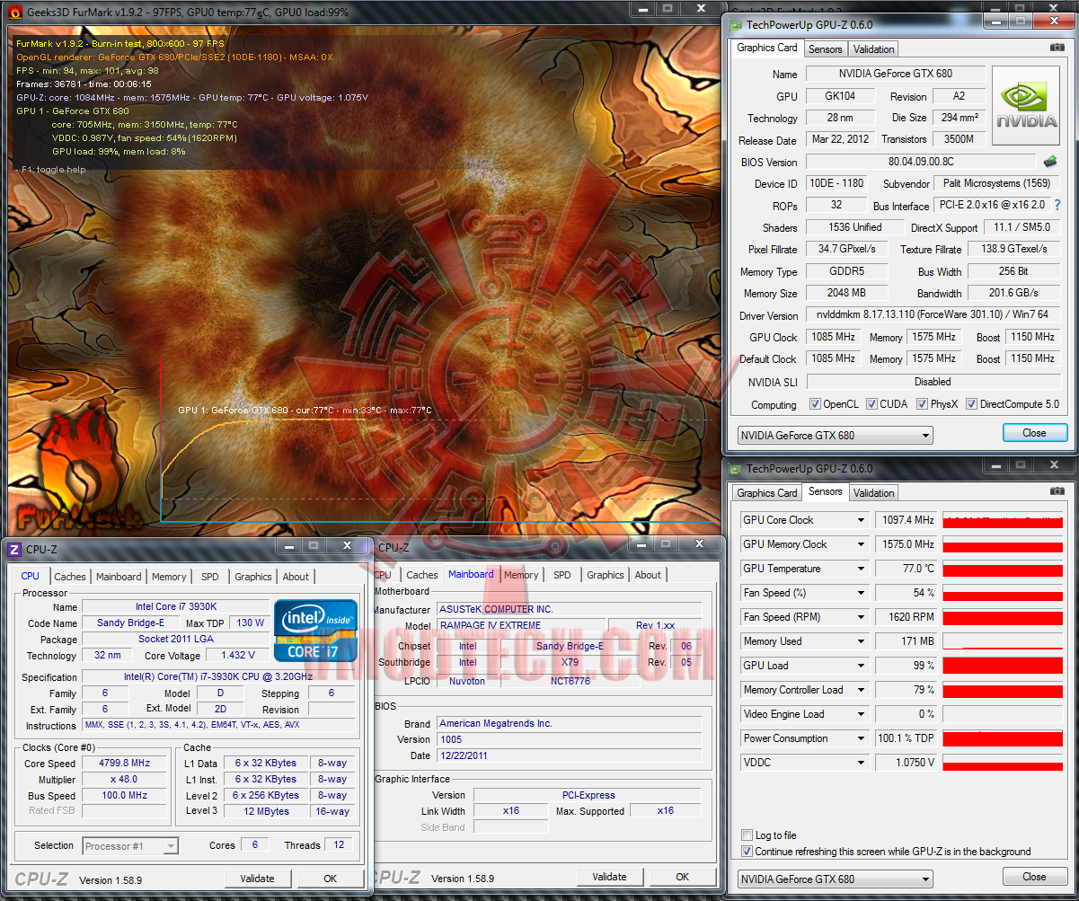Open Caches tab in left CPU-Z window

tap(70, 577)
